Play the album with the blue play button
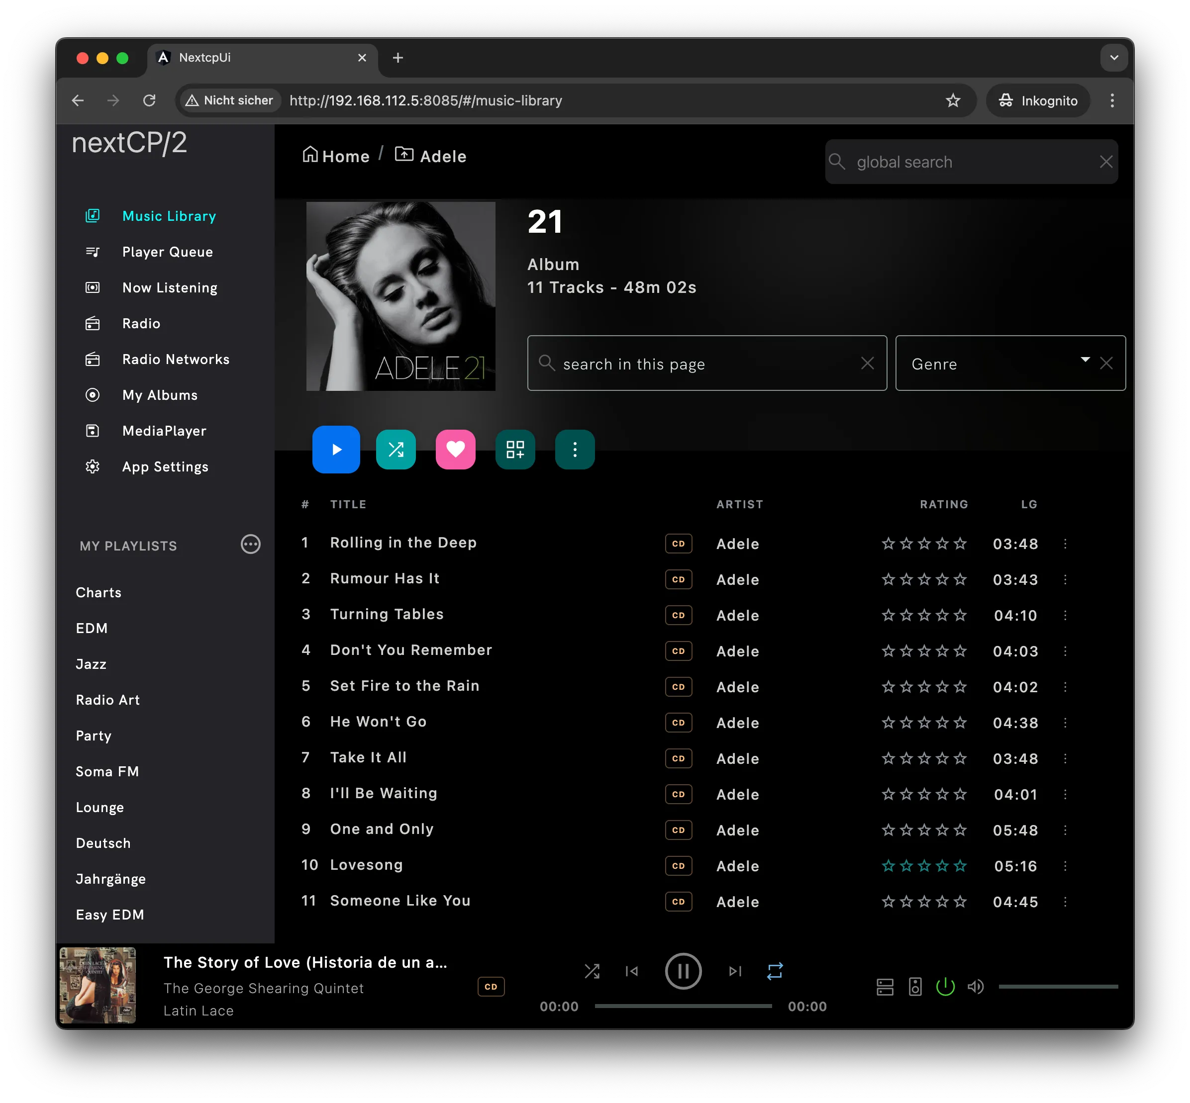Image resolution: width=1190 pixels, height=1103 pixels. click(x=336, y=449)
